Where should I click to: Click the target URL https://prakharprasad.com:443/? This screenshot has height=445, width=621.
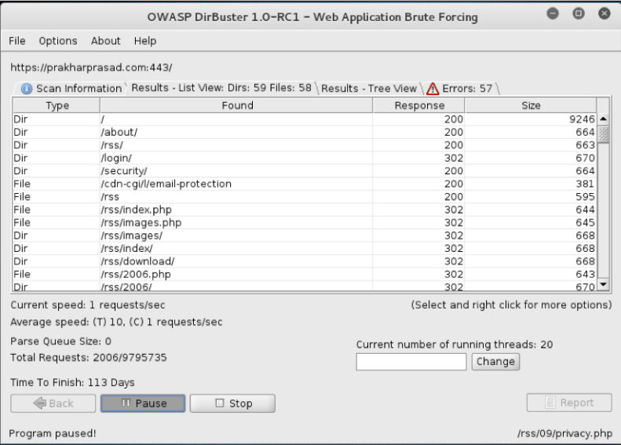coord(91,67)
